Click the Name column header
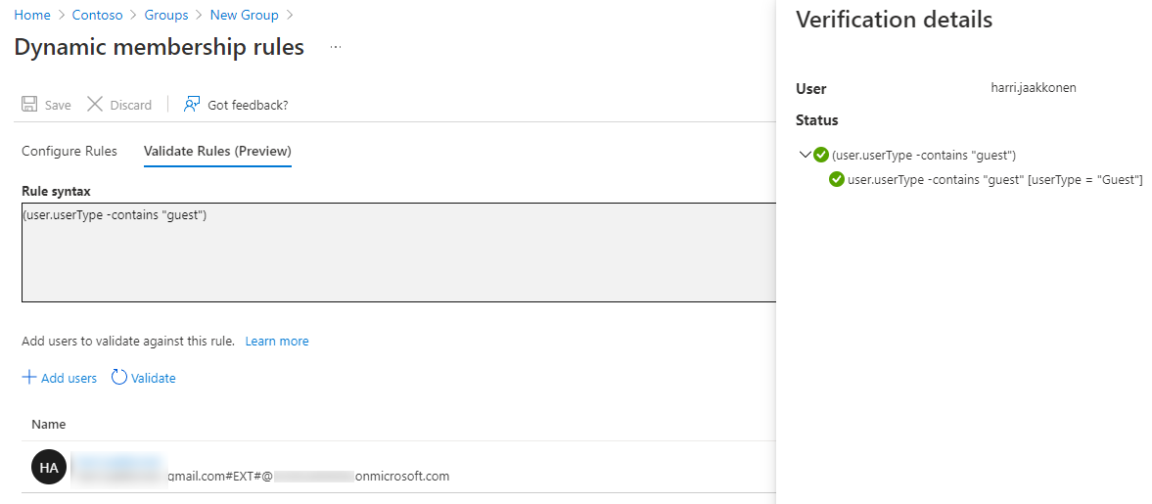Viewport: 1152px width, 504px height. [49, 425]
